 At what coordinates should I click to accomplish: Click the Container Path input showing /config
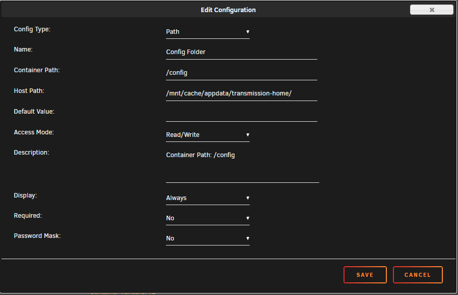coord(242,73)
